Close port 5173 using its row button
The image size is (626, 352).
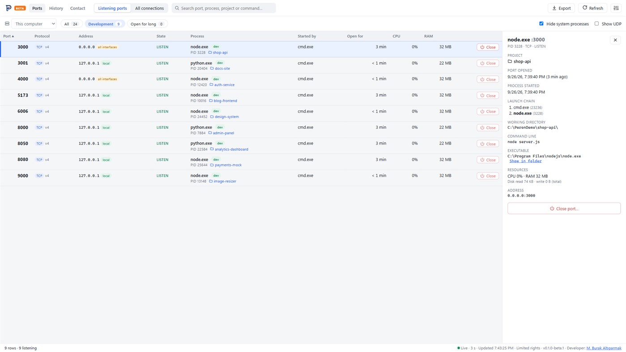point(488,95)
